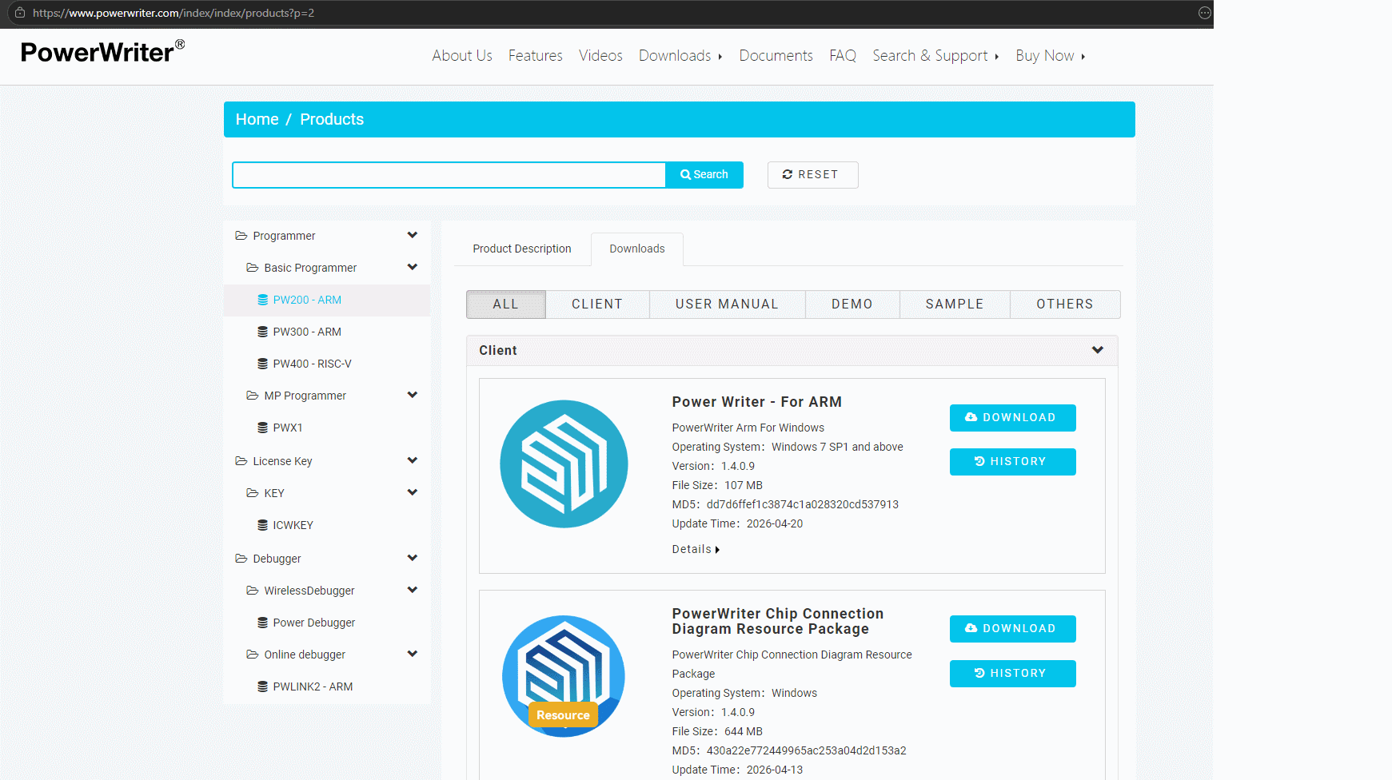The width and height of the screenshot is (1392, 780).
Task: Open the Downloads nav dropdown
Action: pyautogui.click(x=680, y=56)
